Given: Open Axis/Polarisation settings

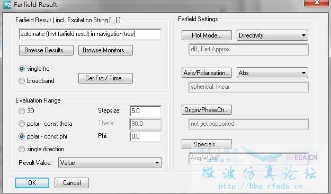Looking at the screenshot, I should 207,73.
